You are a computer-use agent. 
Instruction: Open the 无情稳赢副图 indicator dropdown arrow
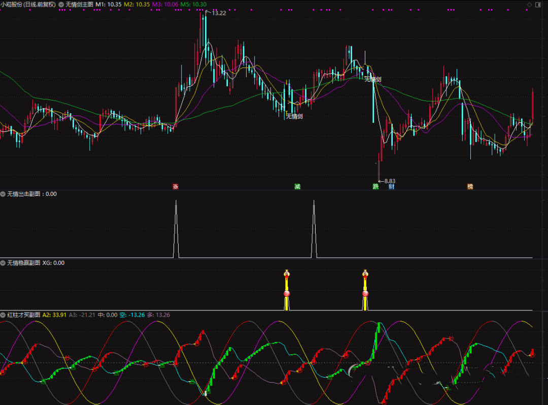(x=3, y=263)
